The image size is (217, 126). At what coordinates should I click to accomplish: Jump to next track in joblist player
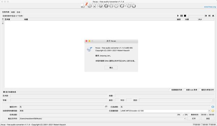[210, 16]
